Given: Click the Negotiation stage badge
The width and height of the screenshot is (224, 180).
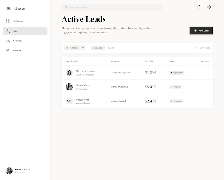Looking at the screenshot, I should 176,72.
